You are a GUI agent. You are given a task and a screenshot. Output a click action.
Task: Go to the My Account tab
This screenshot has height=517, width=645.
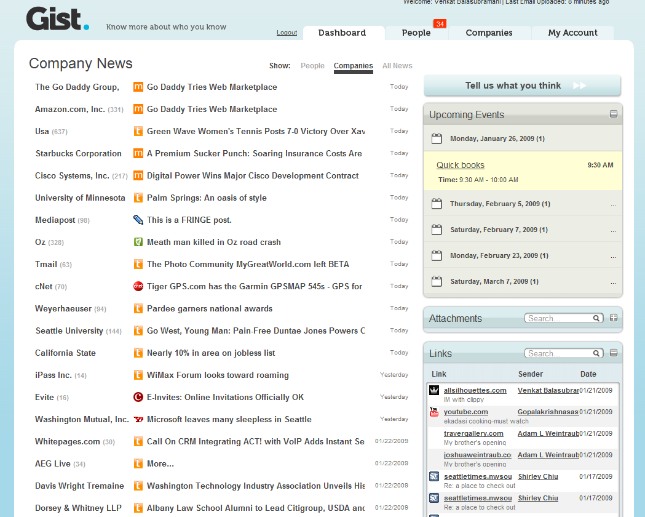[x=572, y=33]
